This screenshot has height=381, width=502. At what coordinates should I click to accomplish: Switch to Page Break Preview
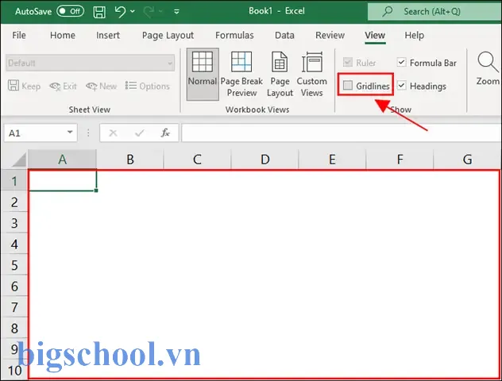coord(241,75)
